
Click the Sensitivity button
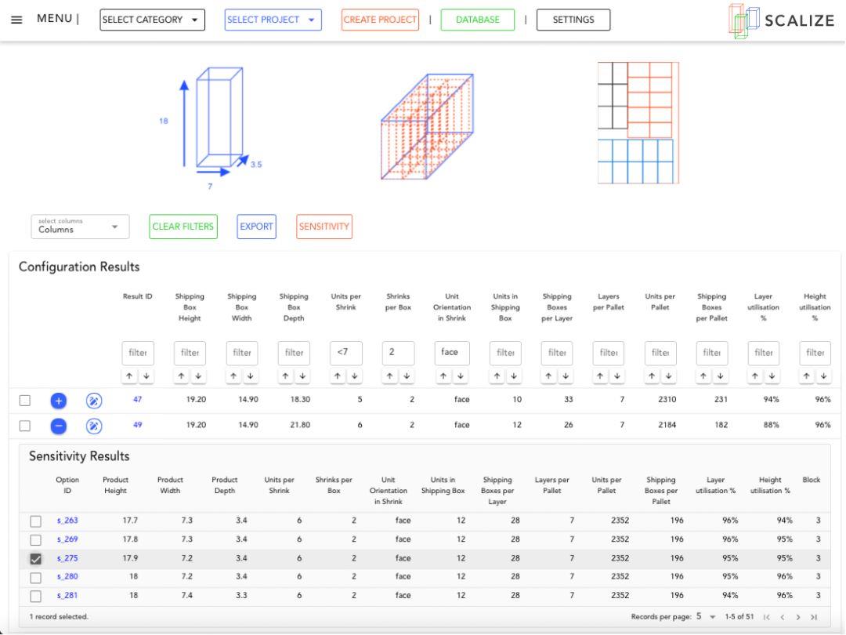(x=324, y=227)
